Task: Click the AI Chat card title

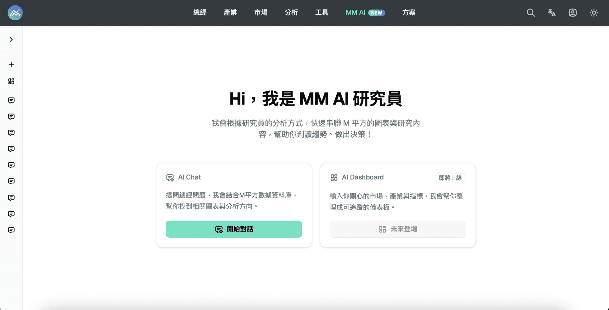Action: click(x=189, y=177)
